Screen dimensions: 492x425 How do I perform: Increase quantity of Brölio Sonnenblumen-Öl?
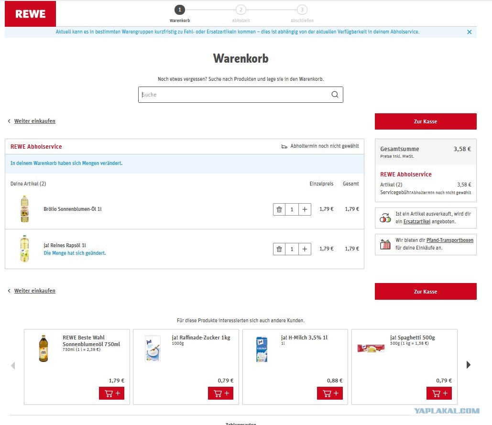point(305,209)
